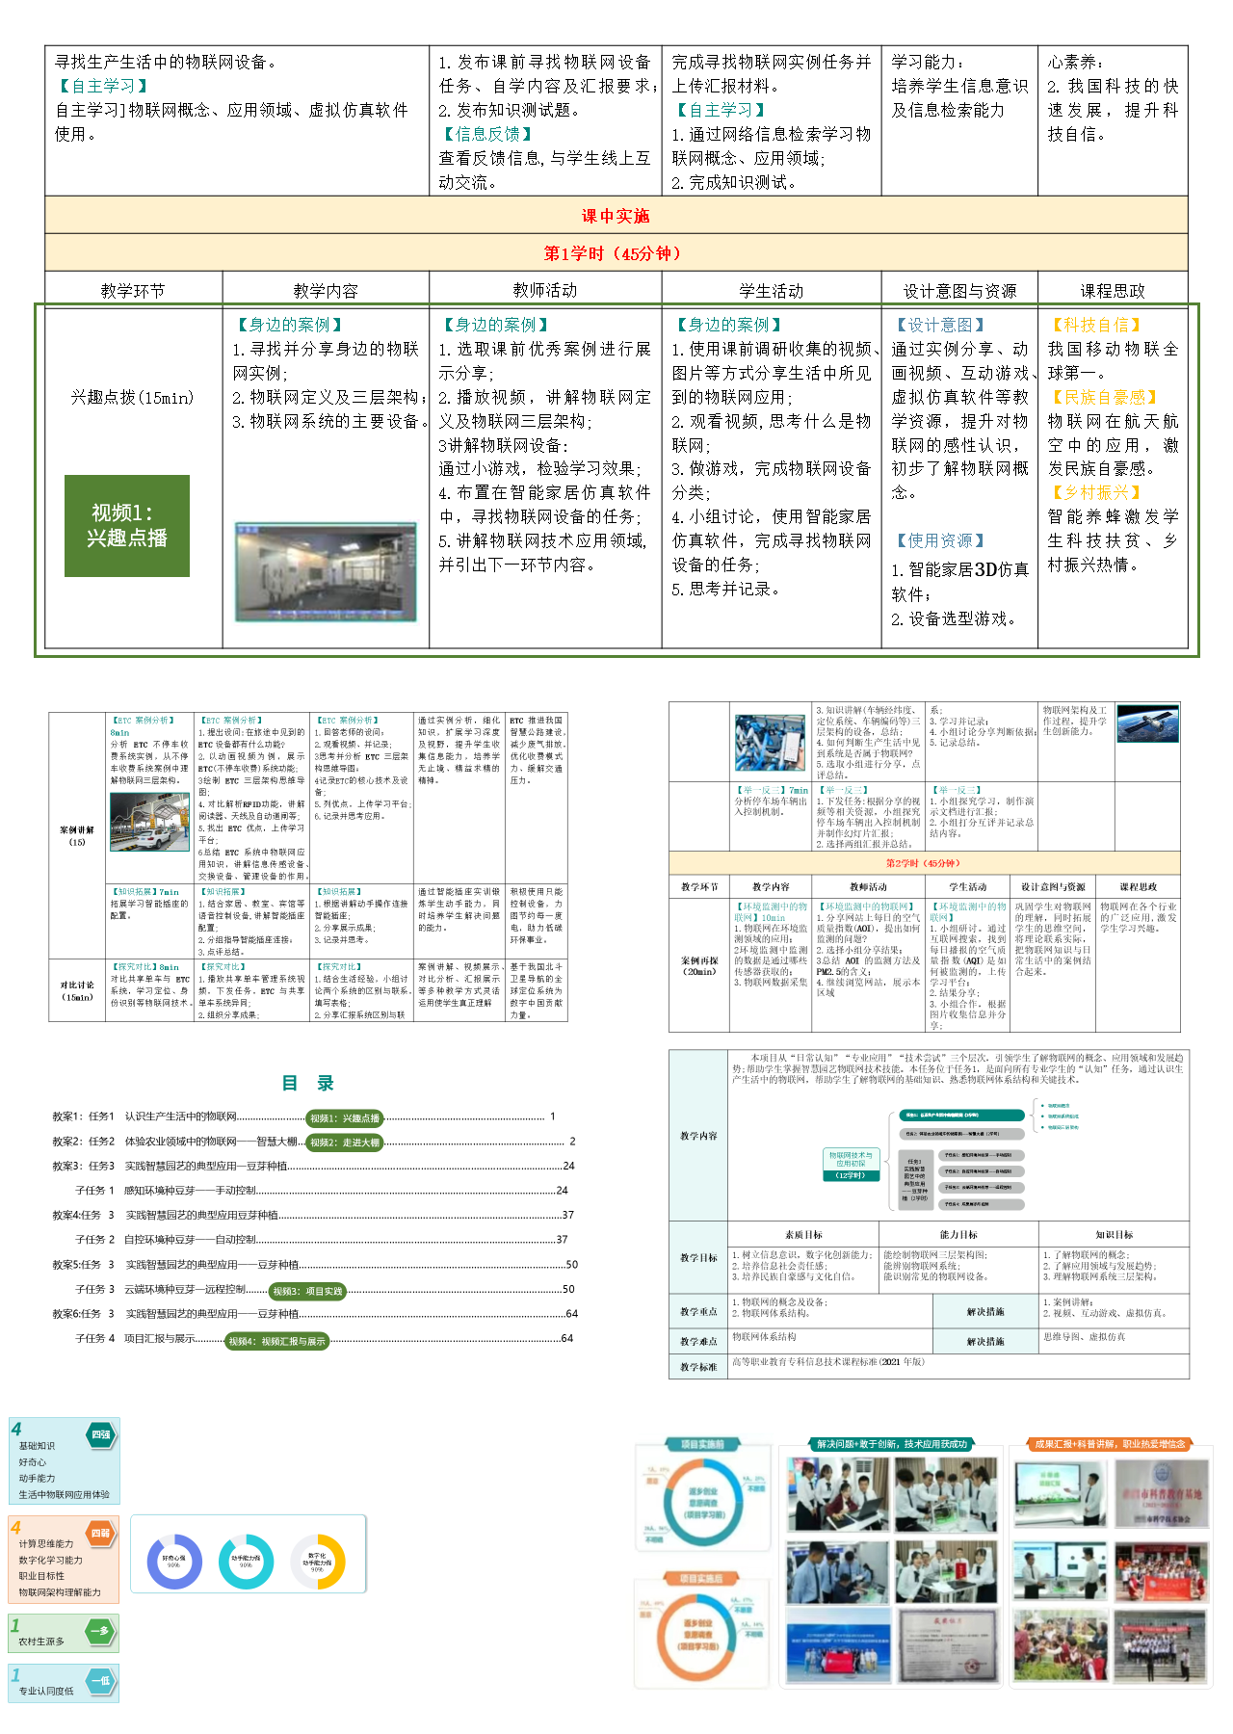Click the 【知识拓展】7min label
The image size is (1233, 1734).
pyautogui.click(x=144, y=892)
